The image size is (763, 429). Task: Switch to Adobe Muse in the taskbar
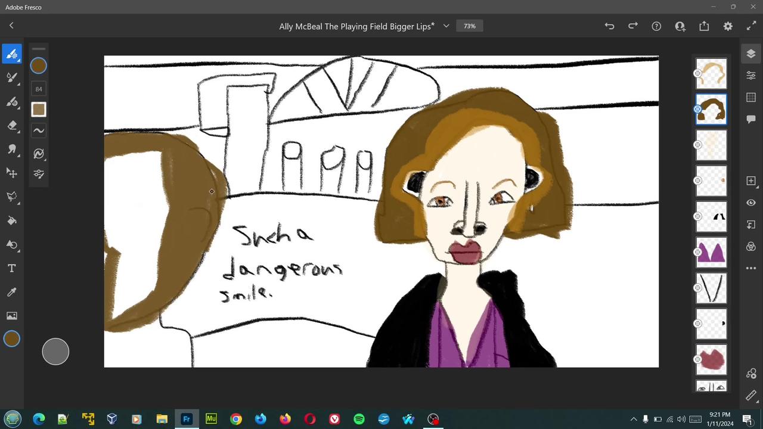point(211,419)
